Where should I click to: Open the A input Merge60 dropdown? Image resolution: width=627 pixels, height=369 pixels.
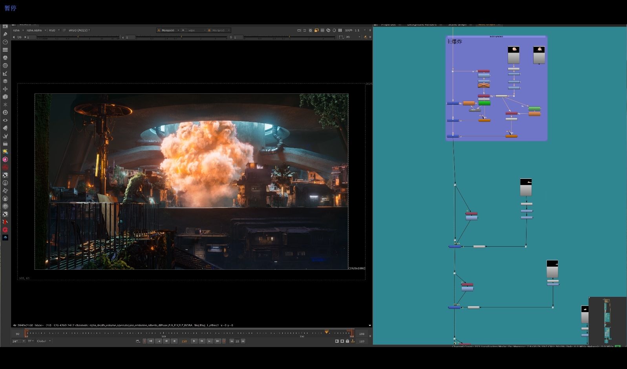[x=168, y=30]
